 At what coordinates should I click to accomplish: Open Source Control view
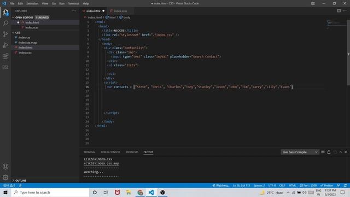click(5, 34)
